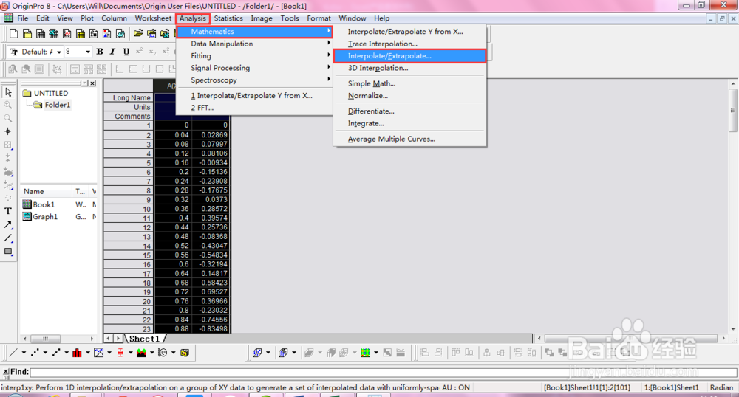This screenshot has width=739, height=397.
Task: Switch to the Sheet1 tab
Action: pos(145,339)
